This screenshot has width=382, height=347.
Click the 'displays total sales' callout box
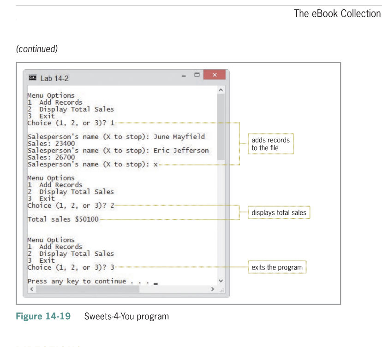pos(279,212)
